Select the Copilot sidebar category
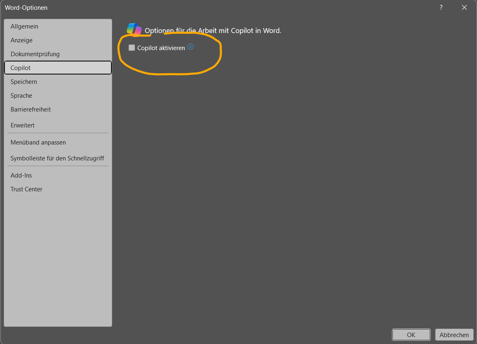The height and width of the screenshot is (344, 477). coord(58,68)
